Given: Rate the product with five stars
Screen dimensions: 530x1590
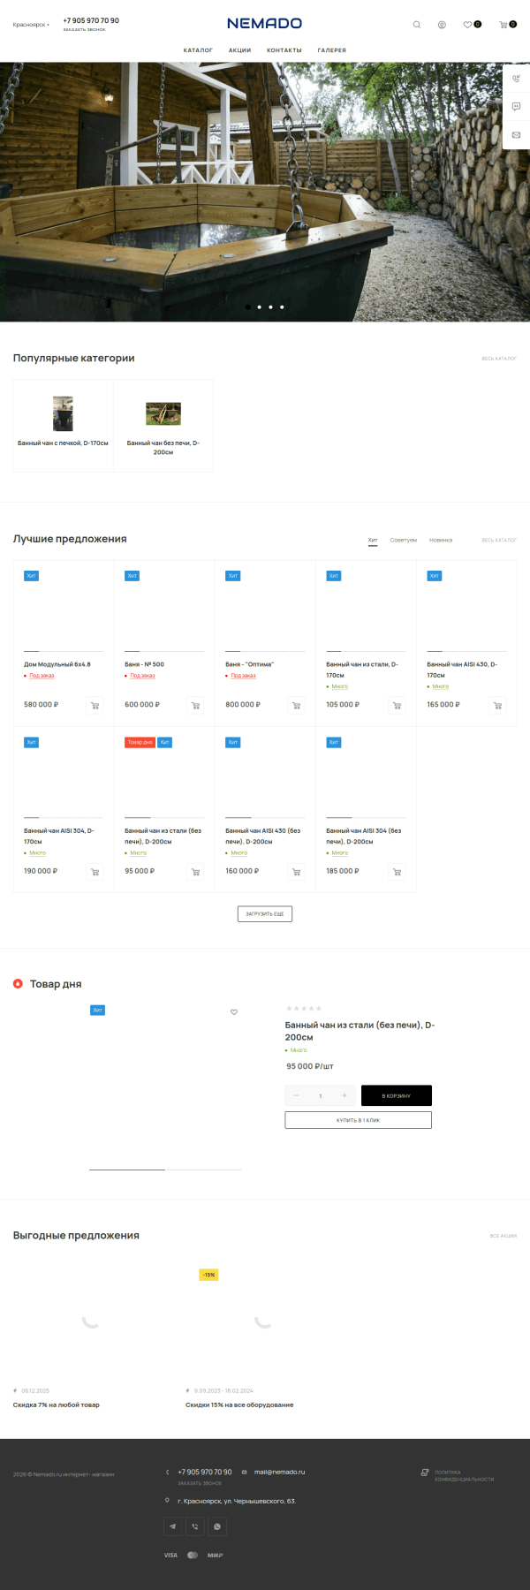Looking at the screenshot, I should (319, 1008).
